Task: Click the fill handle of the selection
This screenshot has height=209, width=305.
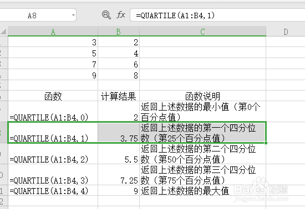Action: [x=266, y=143]
